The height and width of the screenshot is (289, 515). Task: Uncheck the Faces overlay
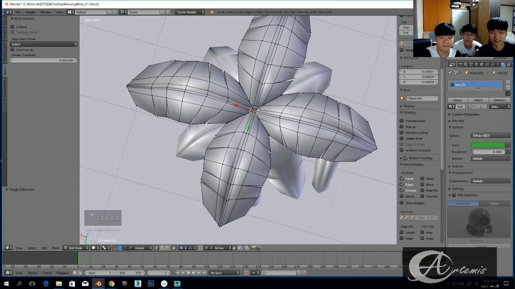[x=402, y=179]
